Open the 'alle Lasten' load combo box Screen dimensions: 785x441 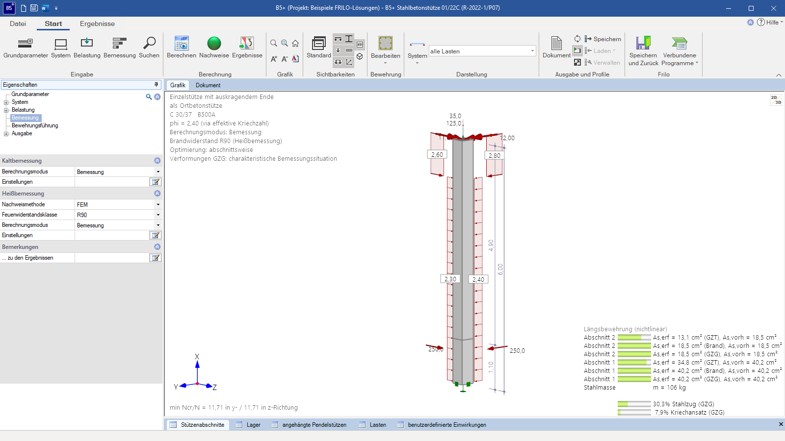pyautogui.click(x=482, y=51)
